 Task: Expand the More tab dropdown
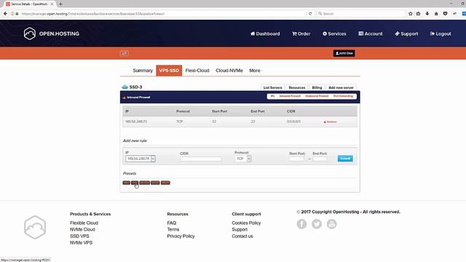[x=255, y=71]
